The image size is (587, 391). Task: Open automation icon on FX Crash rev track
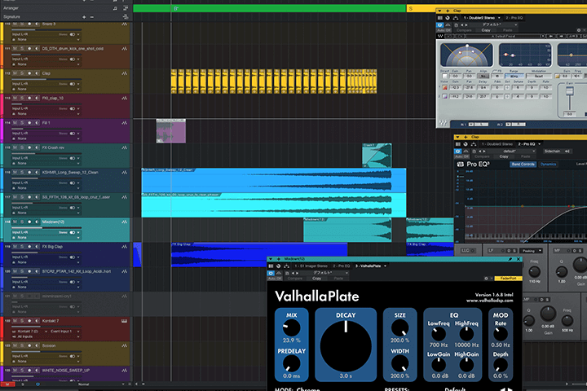[124, 147]
